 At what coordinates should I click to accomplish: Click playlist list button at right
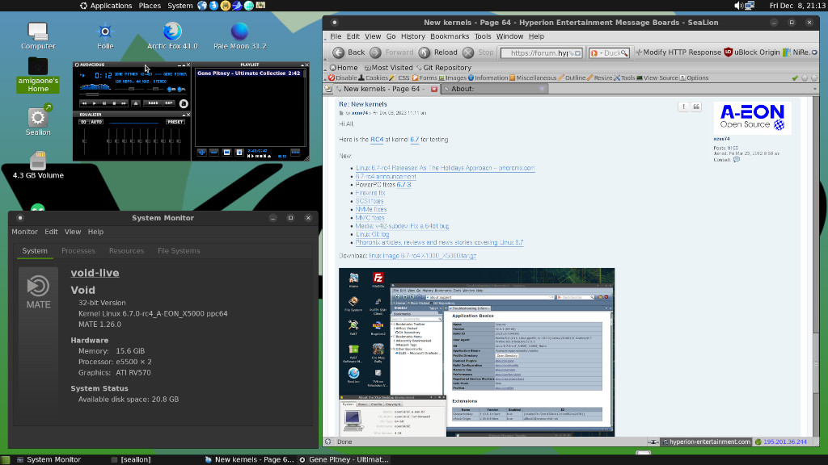tap(295, 153)
